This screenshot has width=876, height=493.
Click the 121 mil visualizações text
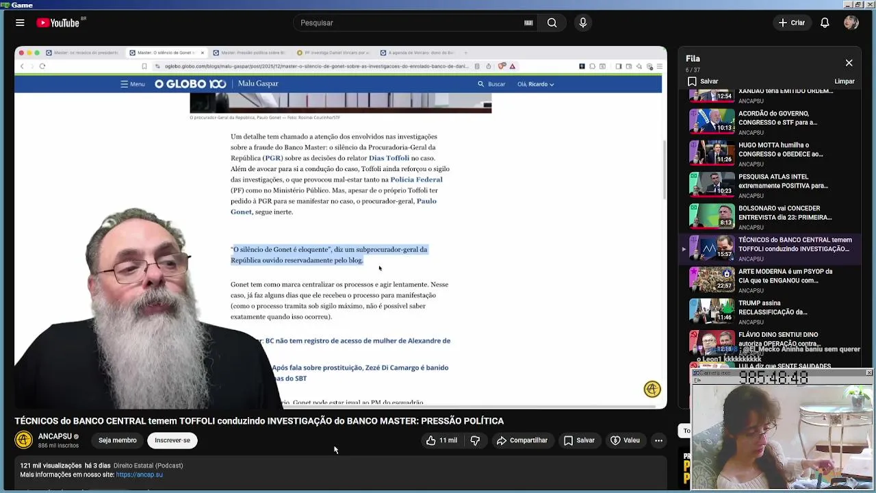tap(51, 466)
